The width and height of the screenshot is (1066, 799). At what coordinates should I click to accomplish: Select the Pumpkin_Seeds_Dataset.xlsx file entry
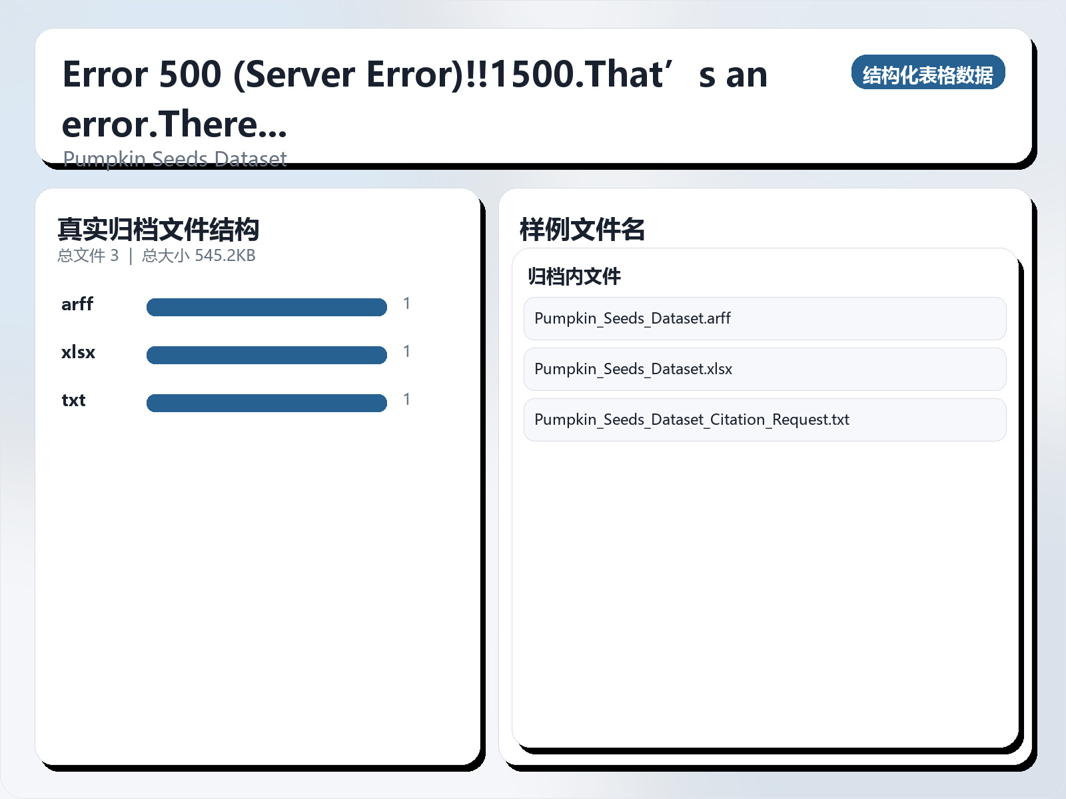point(764,369)
